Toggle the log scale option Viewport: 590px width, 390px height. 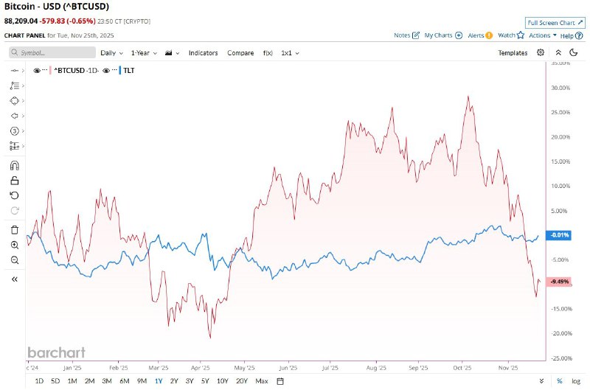point(575,380)
